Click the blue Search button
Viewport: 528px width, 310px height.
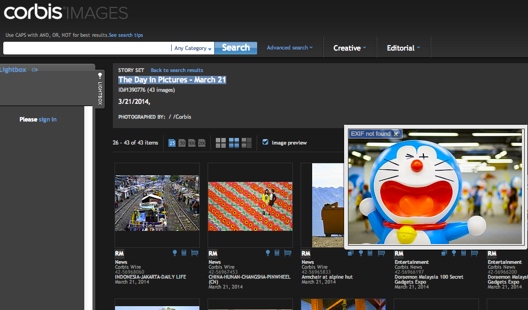tap(236, 48)
